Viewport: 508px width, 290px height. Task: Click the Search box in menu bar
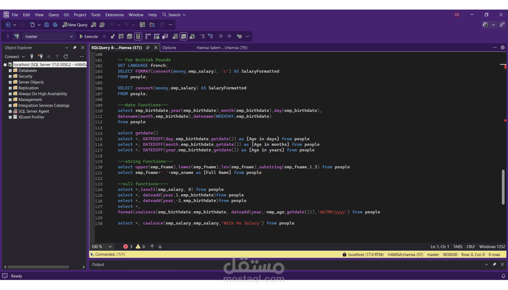pyautogui.click(x=174, y=15)
